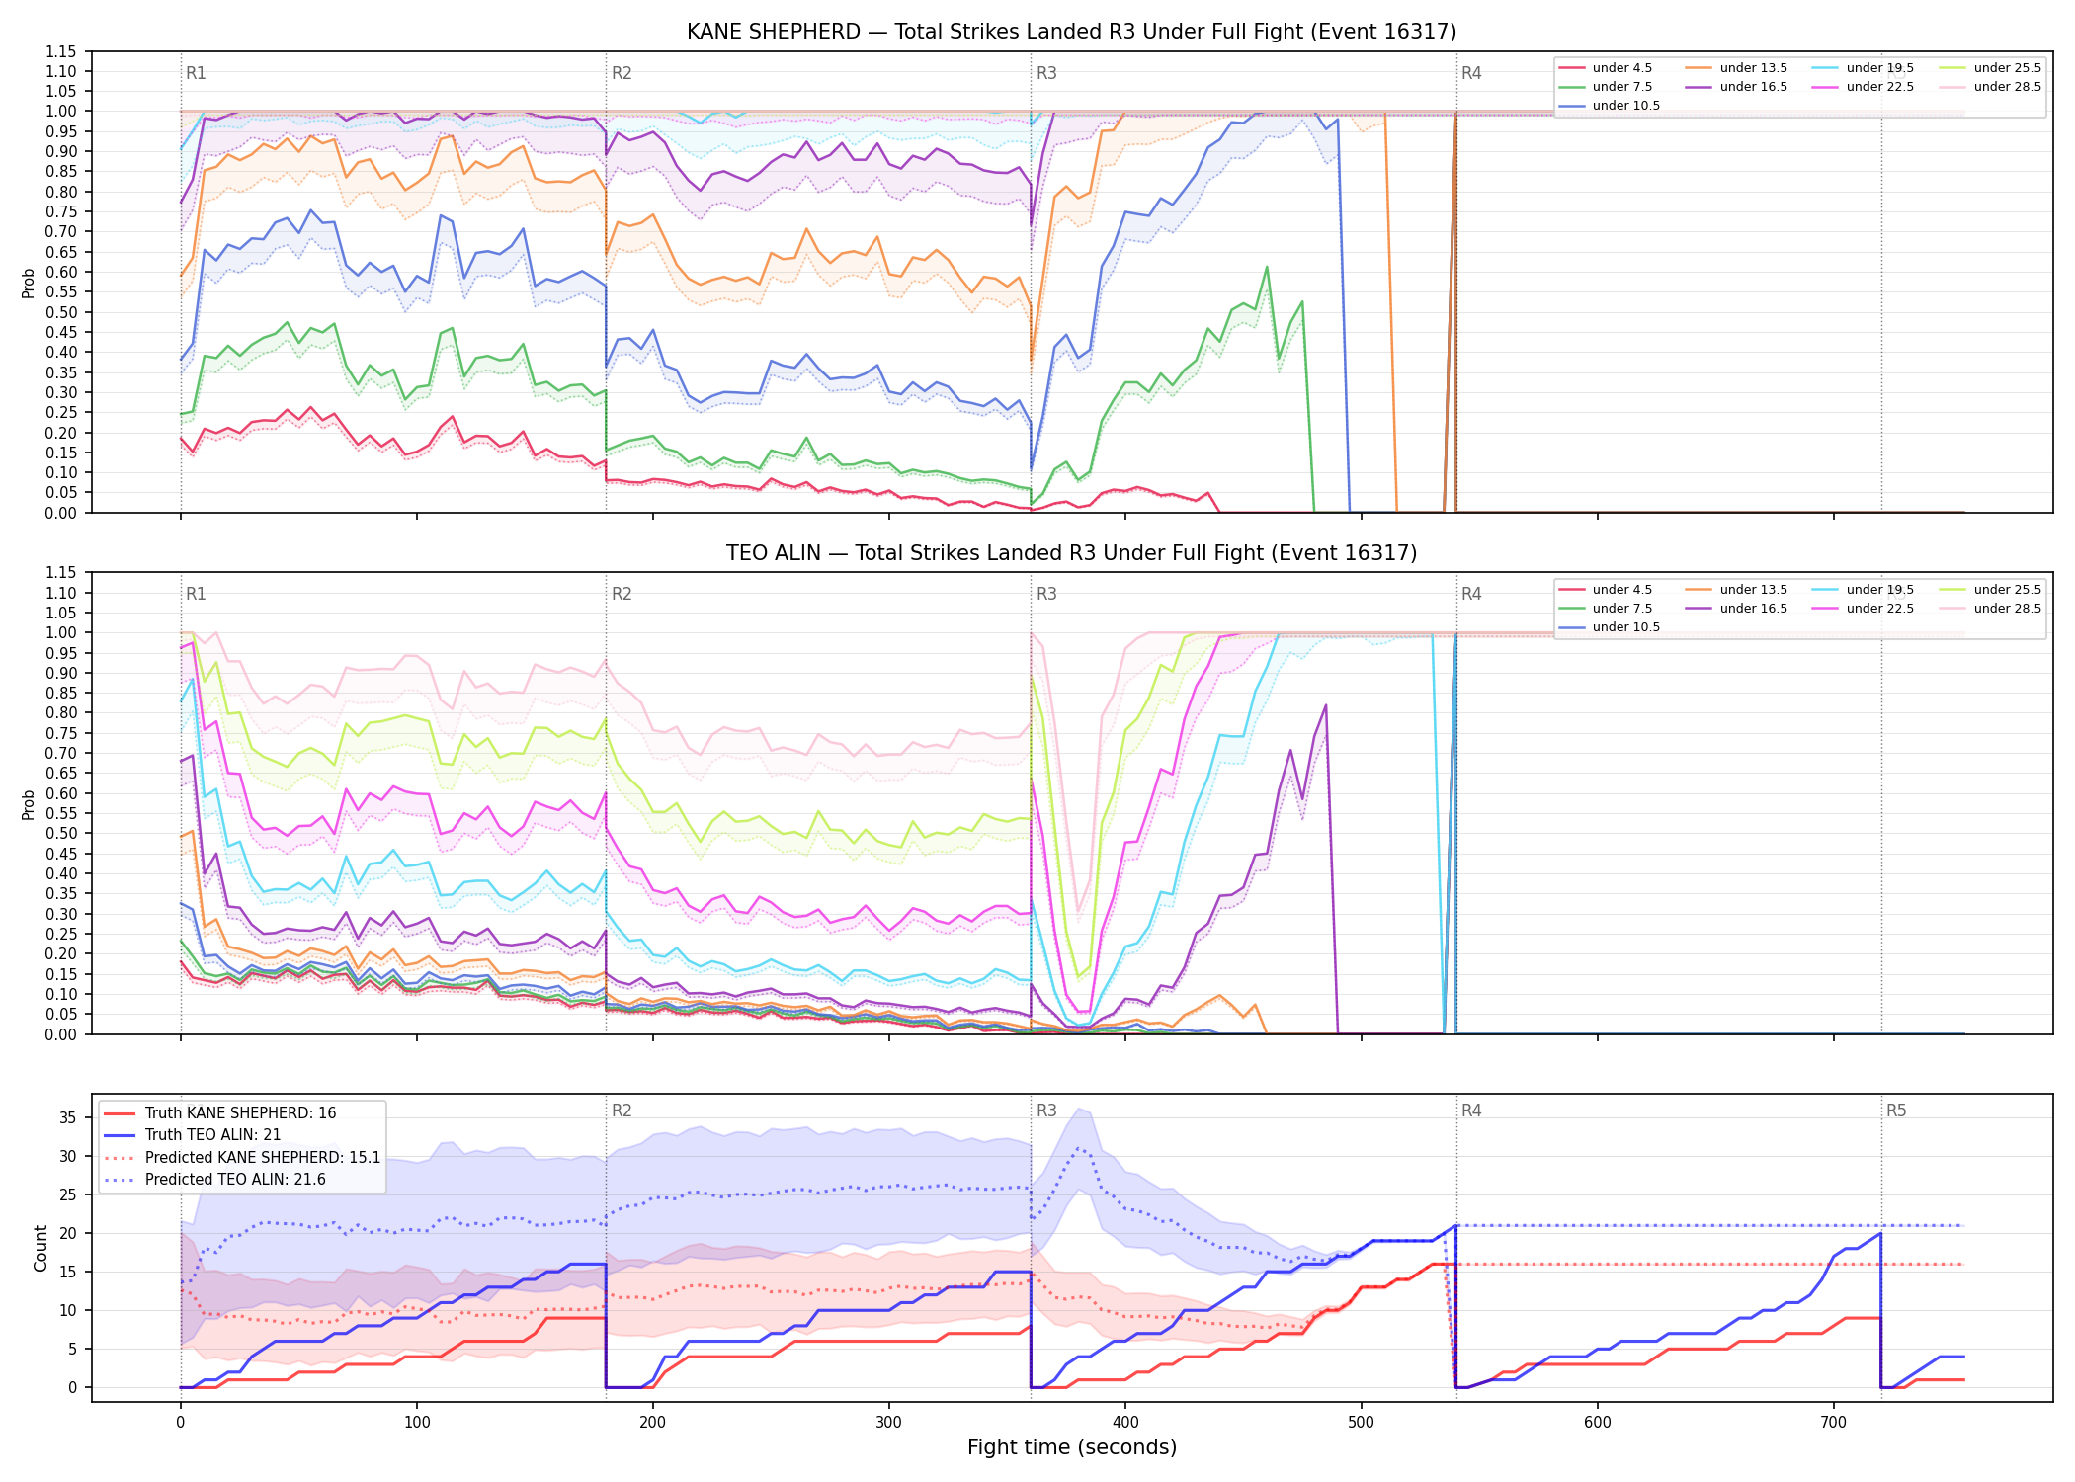The height and width of the screenshot is (1482, 2075).
Task: Select R2 marker in the Count chart
Action: click(x=622, y=1111)
